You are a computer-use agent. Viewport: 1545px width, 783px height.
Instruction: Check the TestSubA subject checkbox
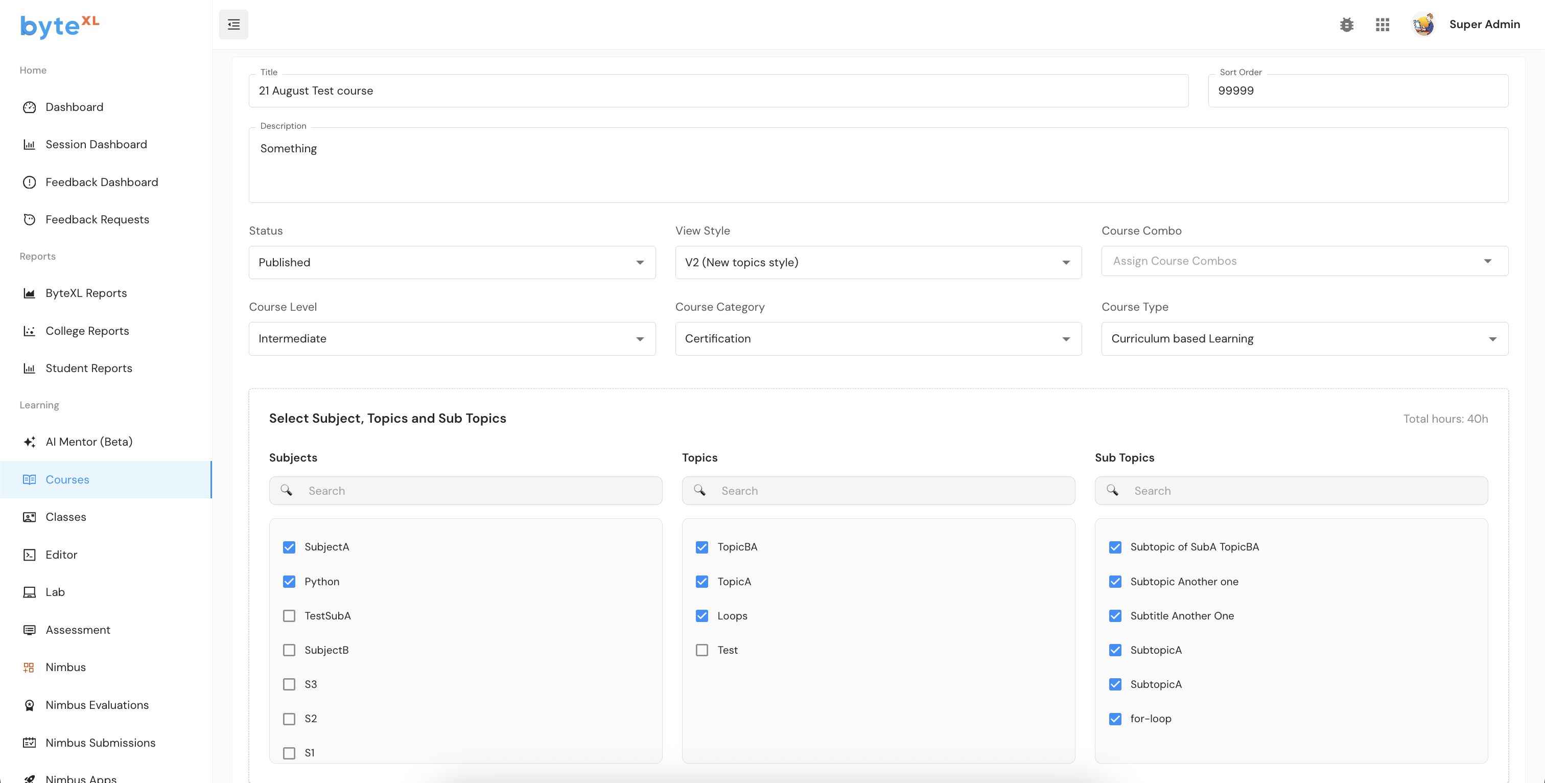click(x=289, y=615)
